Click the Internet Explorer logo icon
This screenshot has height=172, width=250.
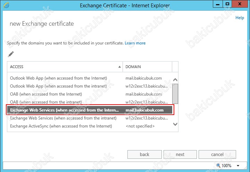tap(6, 5)
